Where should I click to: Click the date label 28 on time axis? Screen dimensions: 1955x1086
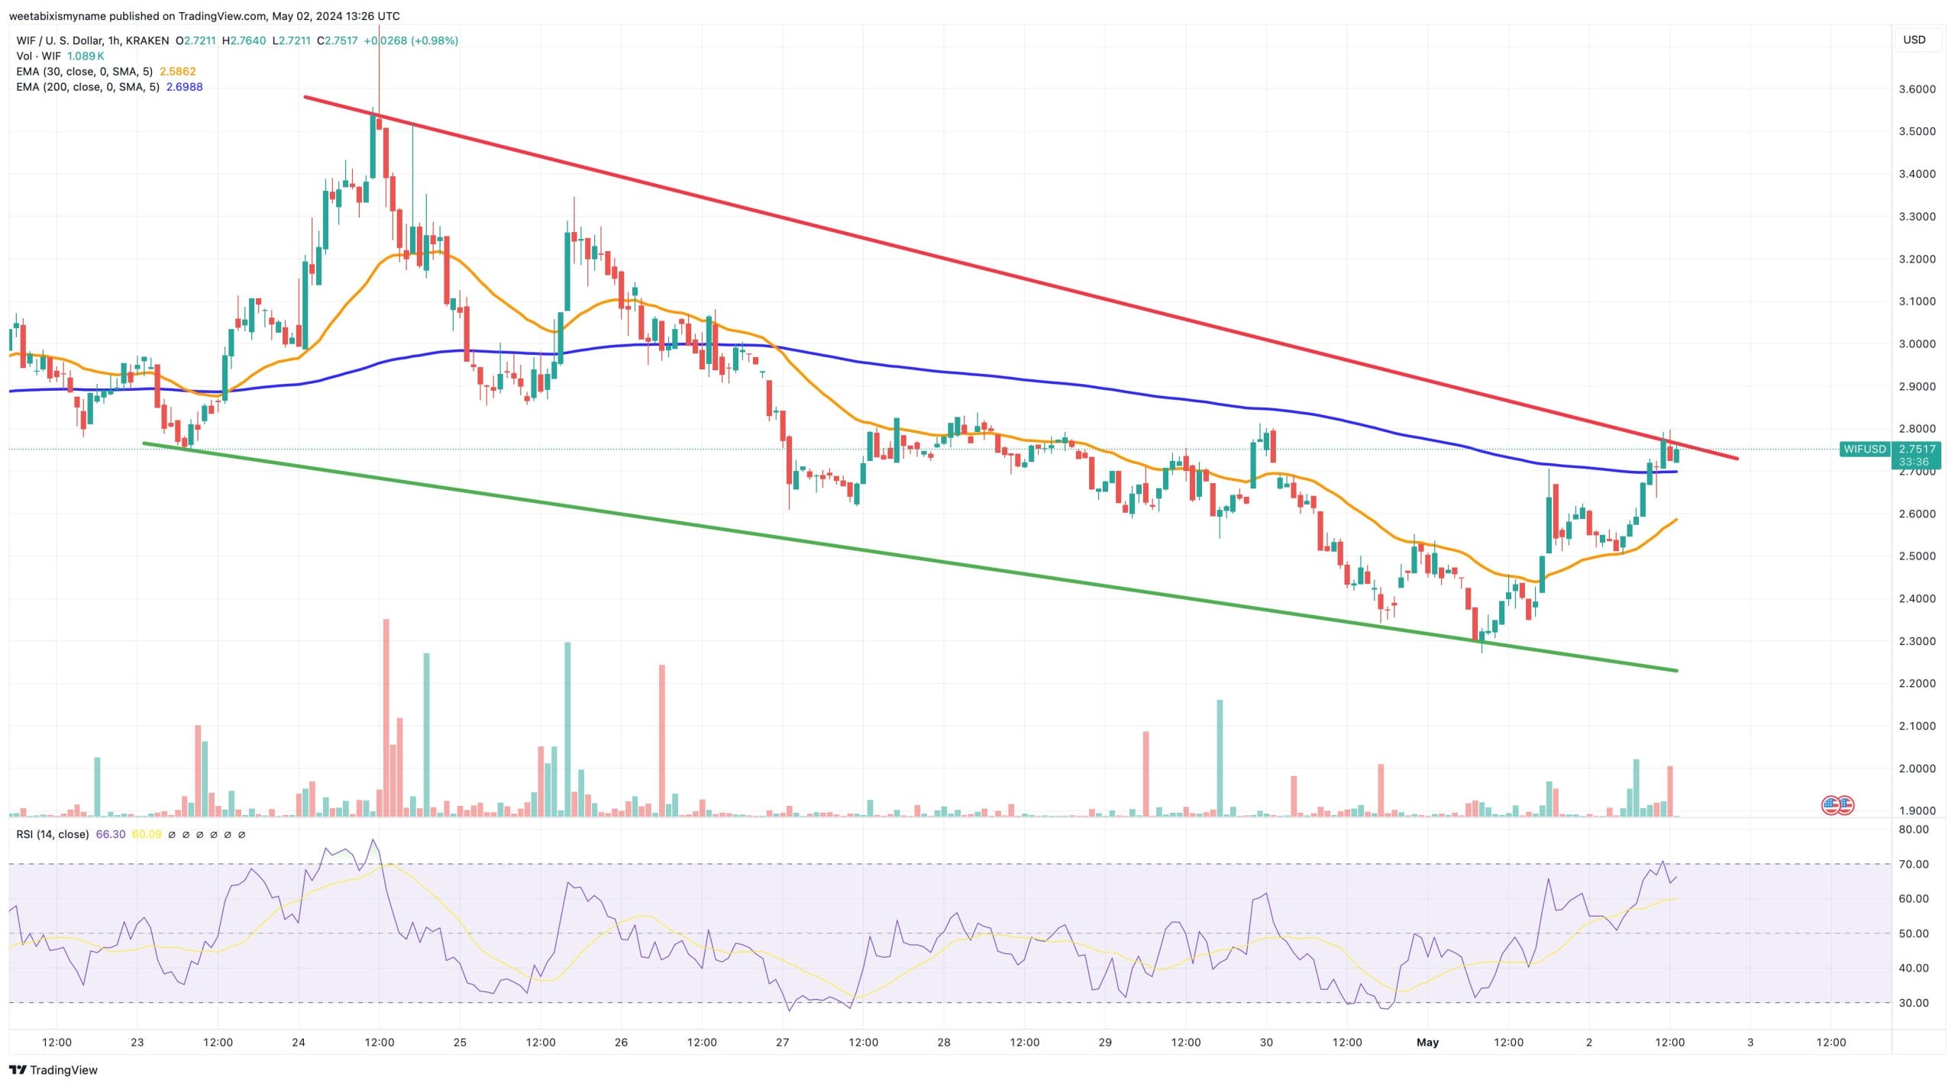coord(944,1042)
